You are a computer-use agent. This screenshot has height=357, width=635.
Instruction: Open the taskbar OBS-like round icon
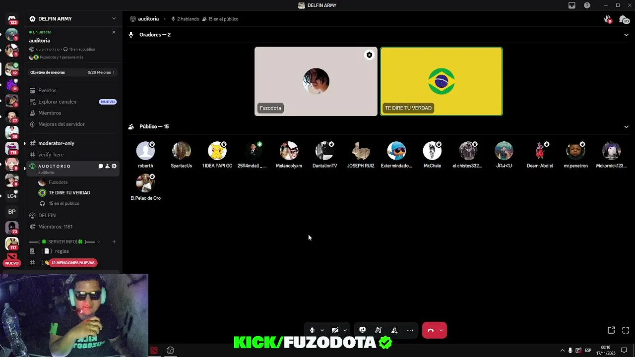point(170,351)
